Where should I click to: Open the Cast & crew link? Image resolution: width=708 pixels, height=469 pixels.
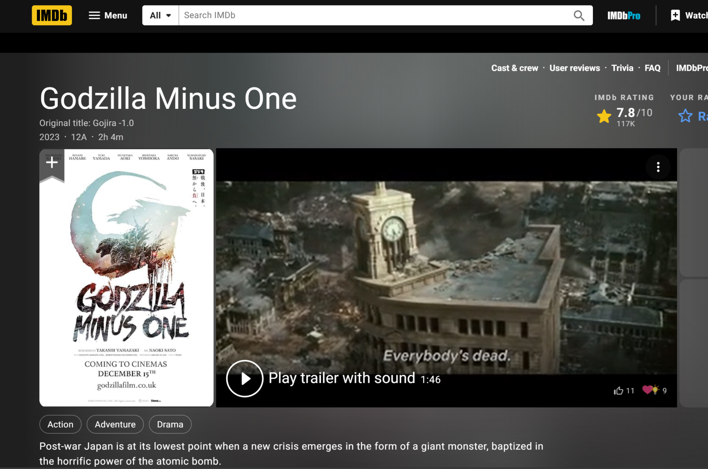click(x=514, y=68)
